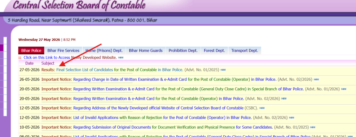356x137 pixels.
Task: Click the Wednesday 27 May 2026 date text
Action: click(39, 40)
